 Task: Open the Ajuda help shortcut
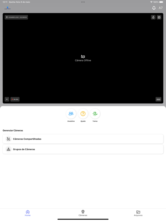[83, 114]
